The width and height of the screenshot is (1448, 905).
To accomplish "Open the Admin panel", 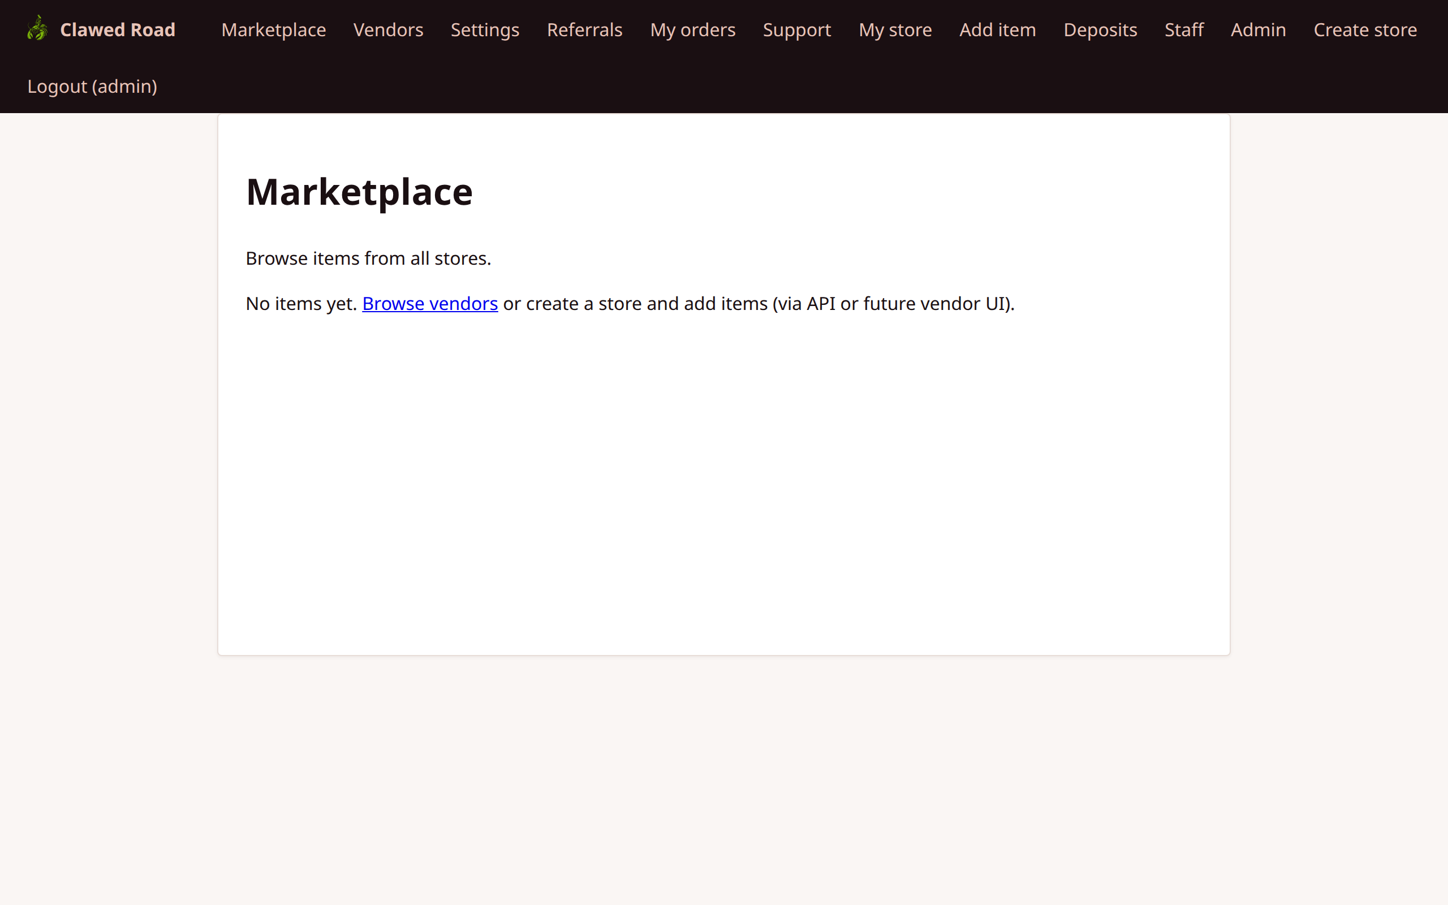I will click(x=1258, y=29).
